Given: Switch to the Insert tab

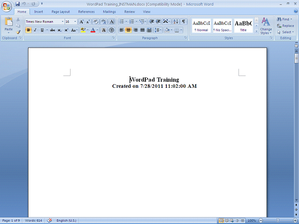Looking at the screenshot, I should point(38,12).
